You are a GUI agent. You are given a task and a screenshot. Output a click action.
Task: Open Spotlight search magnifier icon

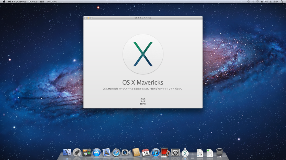(x=282, y=1)
